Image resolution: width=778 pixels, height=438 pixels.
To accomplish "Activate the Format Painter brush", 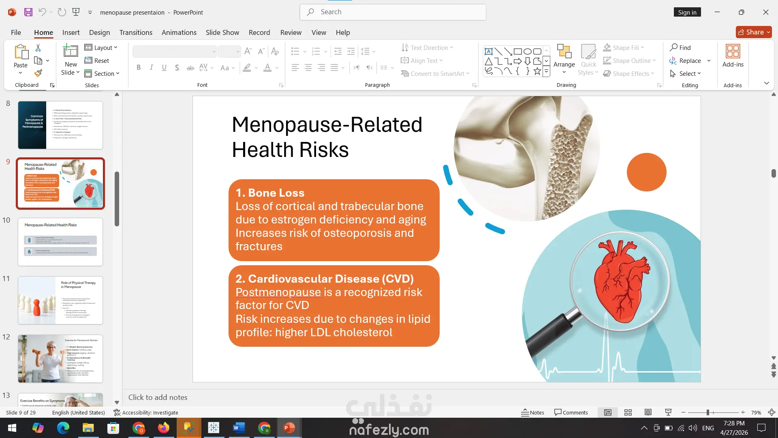I will click(x=38, y=73).
